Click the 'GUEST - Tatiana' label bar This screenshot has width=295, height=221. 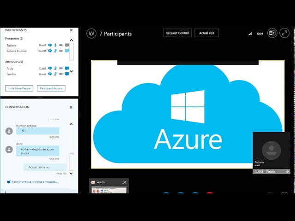271,172
